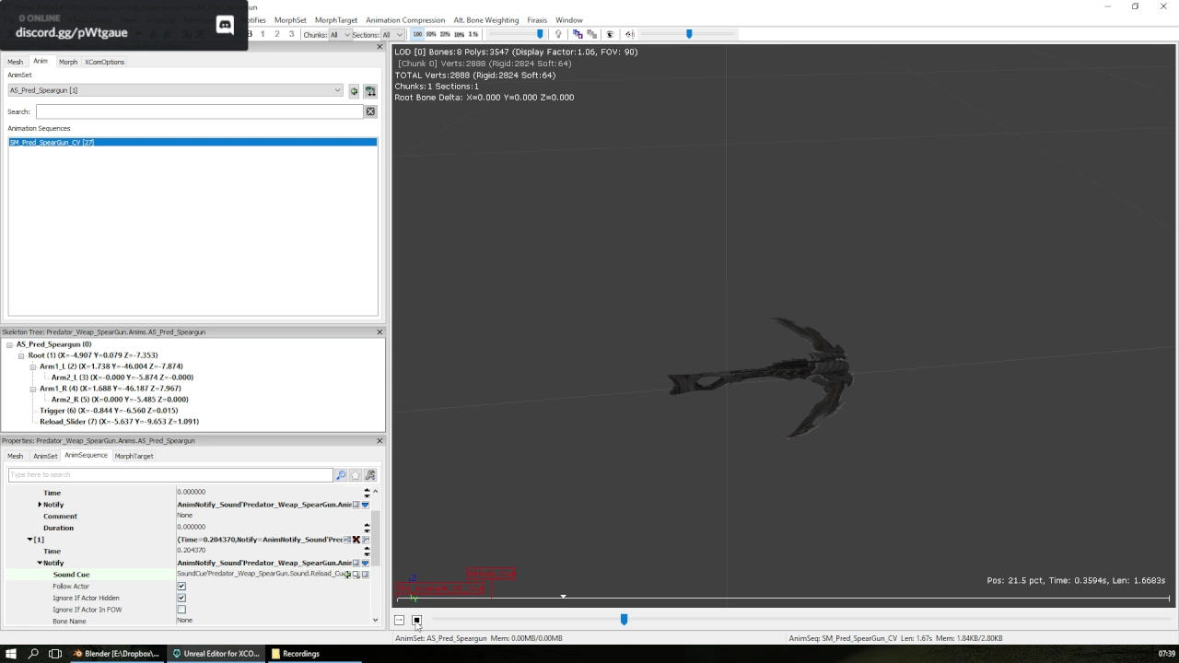
Task: Click the first overlapping-squares toolbar icon
Action: [x=578, y=34]
